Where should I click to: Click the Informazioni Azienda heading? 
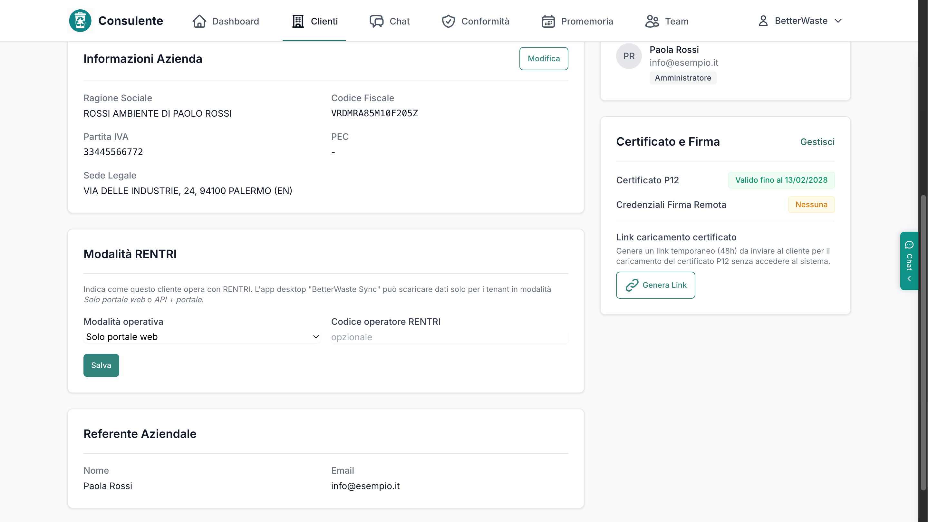[143, 59]
